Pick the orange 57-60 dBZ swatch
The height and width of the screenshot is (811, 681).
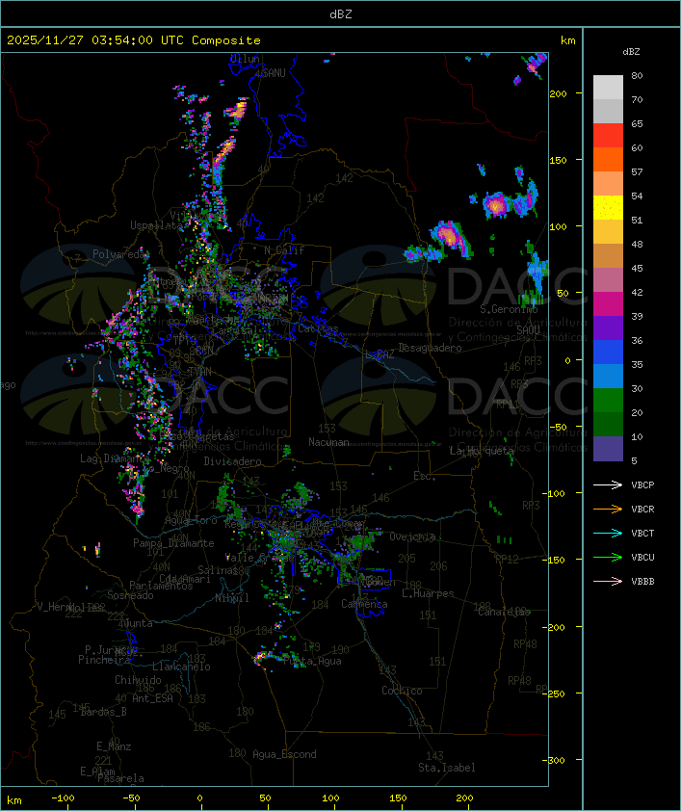608,159
